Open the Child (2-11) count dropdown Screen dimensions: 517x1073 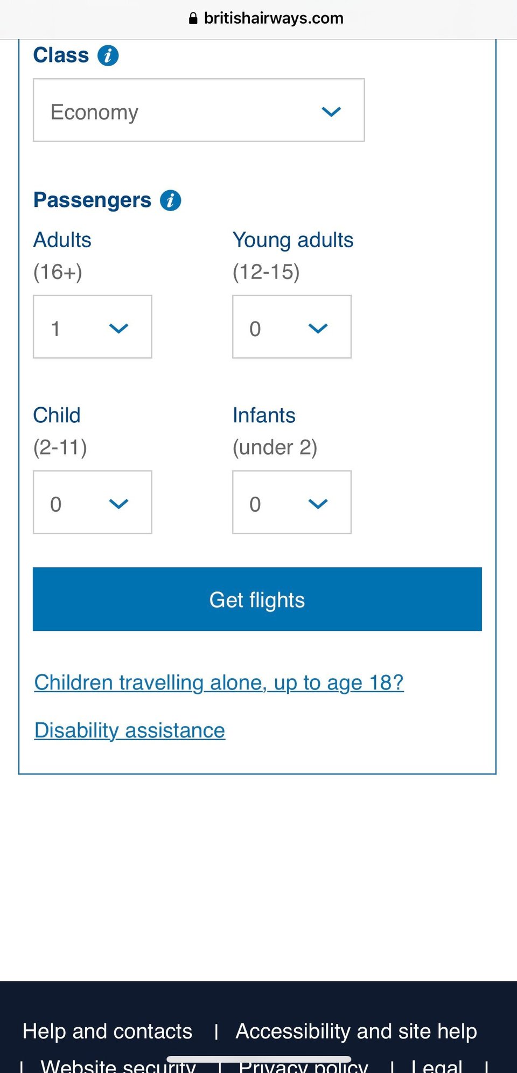tap(92, 503)
